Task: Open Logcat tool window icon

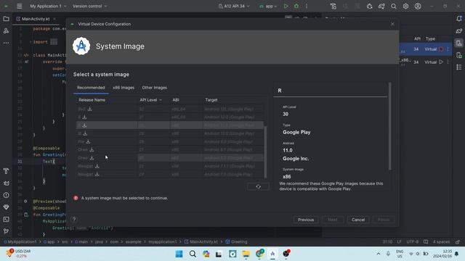Action: tap(6, 183)
